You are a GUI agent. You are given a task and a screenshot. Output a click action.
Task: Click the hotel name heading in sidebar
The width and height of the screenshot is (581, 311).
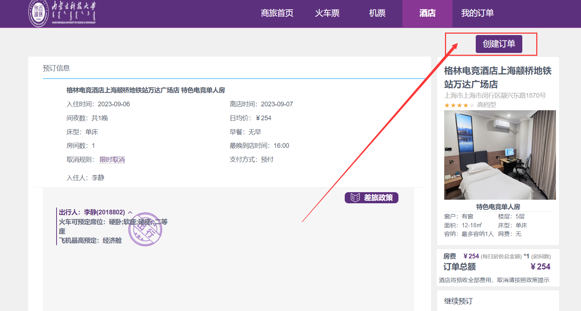tap(498, 77)
